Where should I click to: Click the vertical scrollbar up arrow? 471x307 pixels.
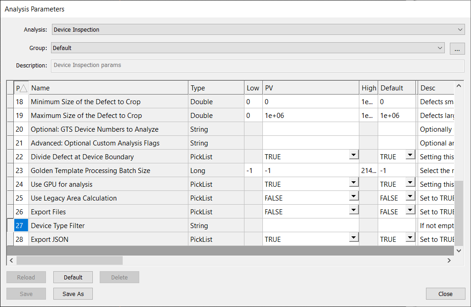(458, 86)
